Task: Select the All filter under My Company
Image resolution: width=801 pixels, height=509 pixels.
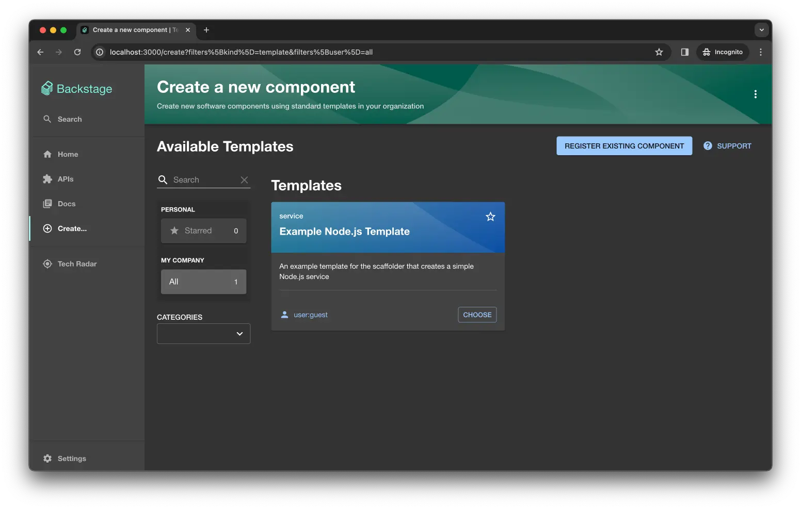Action: click(203, 282)
